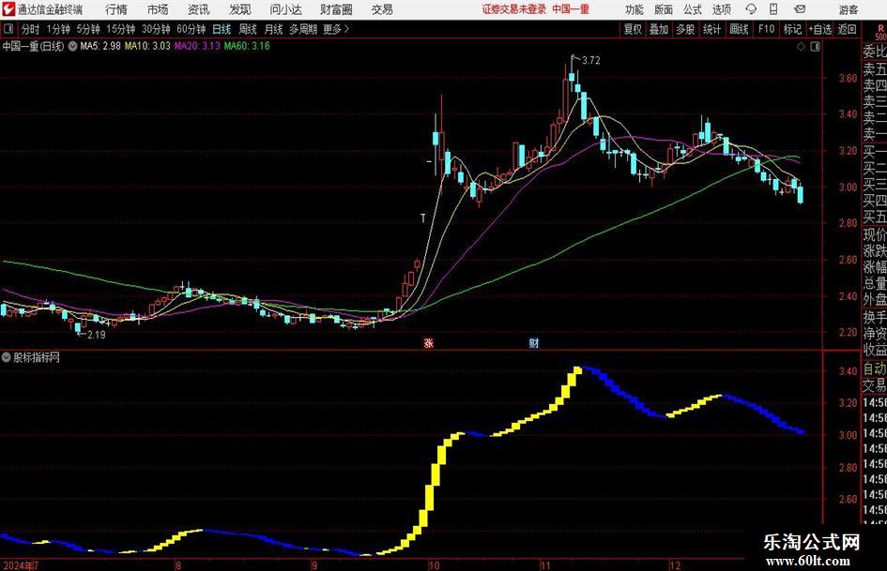Open the 财富圈 menu
This screenshot has width=887, height=571.
point(336,9)
